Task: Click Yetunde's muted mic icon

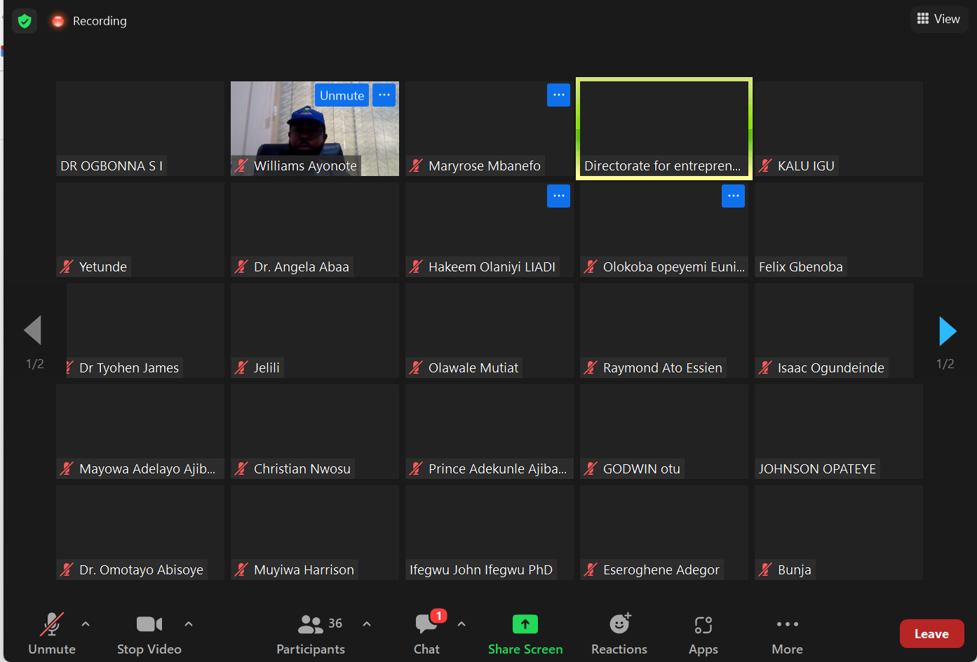Action: click(67, 267)
